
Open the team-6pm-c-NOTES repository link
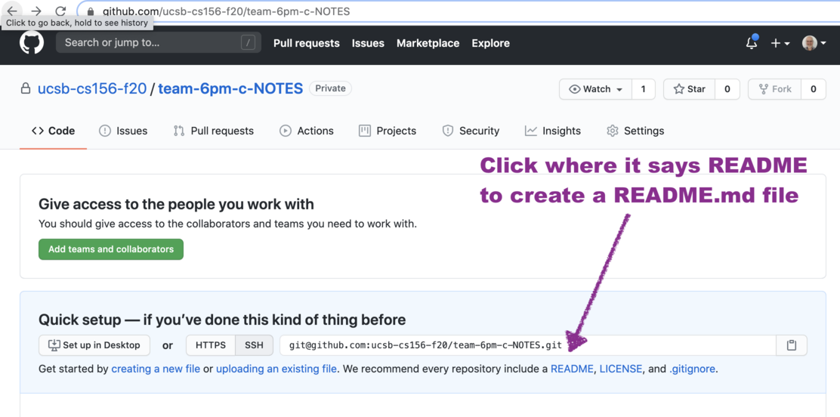[230, 88]
